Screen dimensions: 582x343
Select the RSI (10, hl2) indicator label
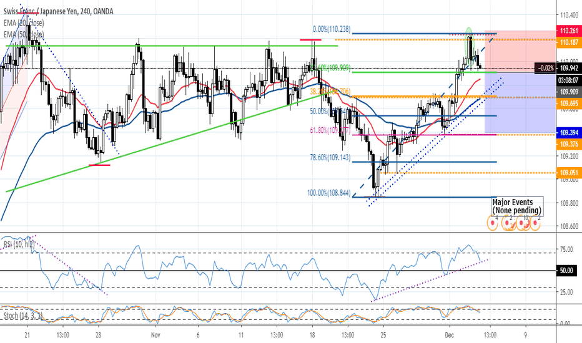(19, 244)
